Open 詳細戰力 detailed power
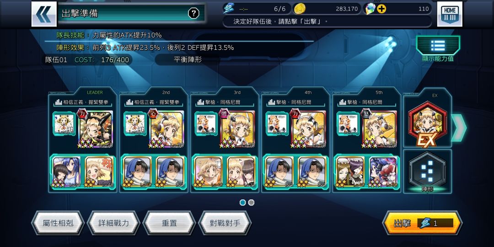This screenshot has width=494, height=247. (114, 223)
